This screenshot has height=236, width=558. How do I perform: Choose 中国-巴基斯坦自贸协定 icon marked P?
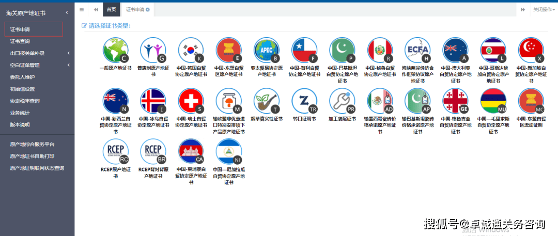tap(342, 50)
